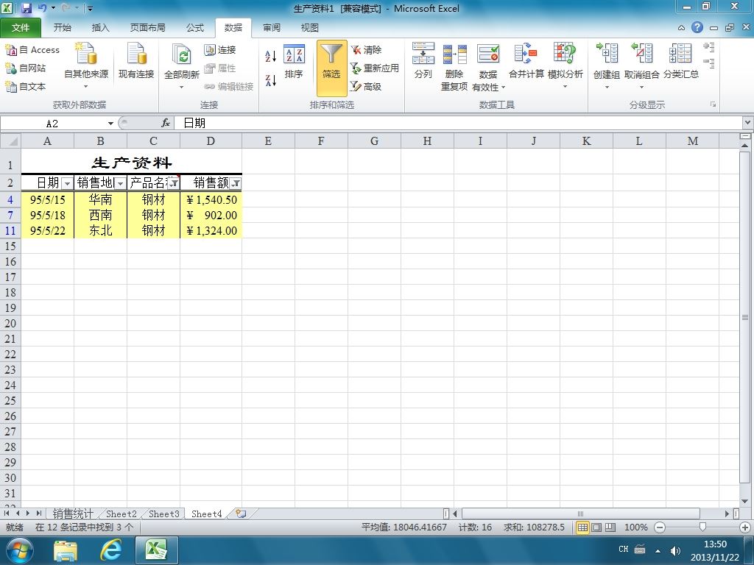Image resolution: width=754 pixels, height=565 pixels.
Task: Click 现有连接 existing connections
Action: tap(136, 60)
